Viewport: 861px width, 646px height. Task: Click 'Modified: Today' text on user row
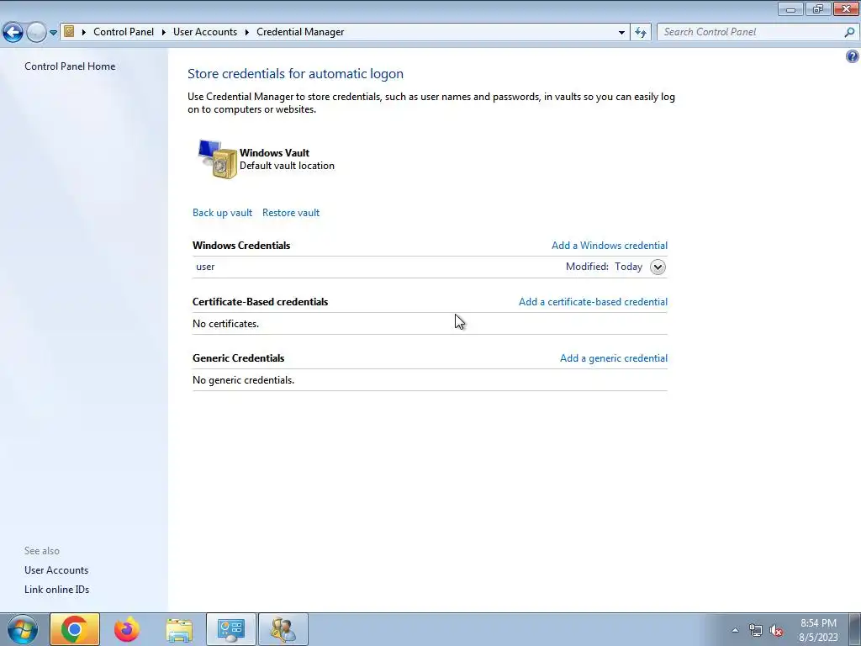604,267
